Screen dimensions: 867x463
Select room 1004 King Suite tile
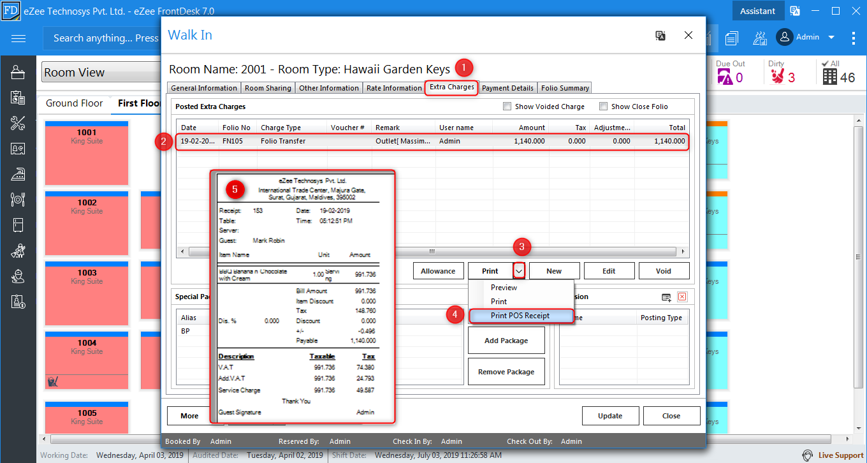[87, 361]
